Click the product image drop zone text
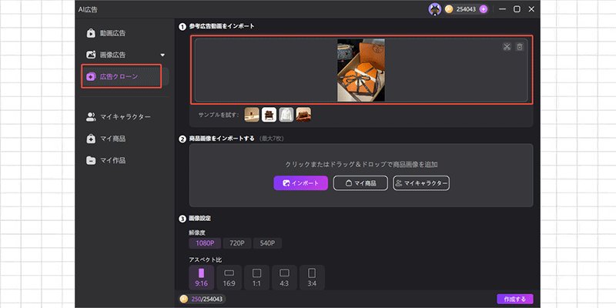The height and width of the screenshot is (308, 616). [361, 164]
